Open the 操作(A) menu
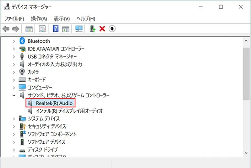Viewport: 251px width, 168px height. pos(39,18)
